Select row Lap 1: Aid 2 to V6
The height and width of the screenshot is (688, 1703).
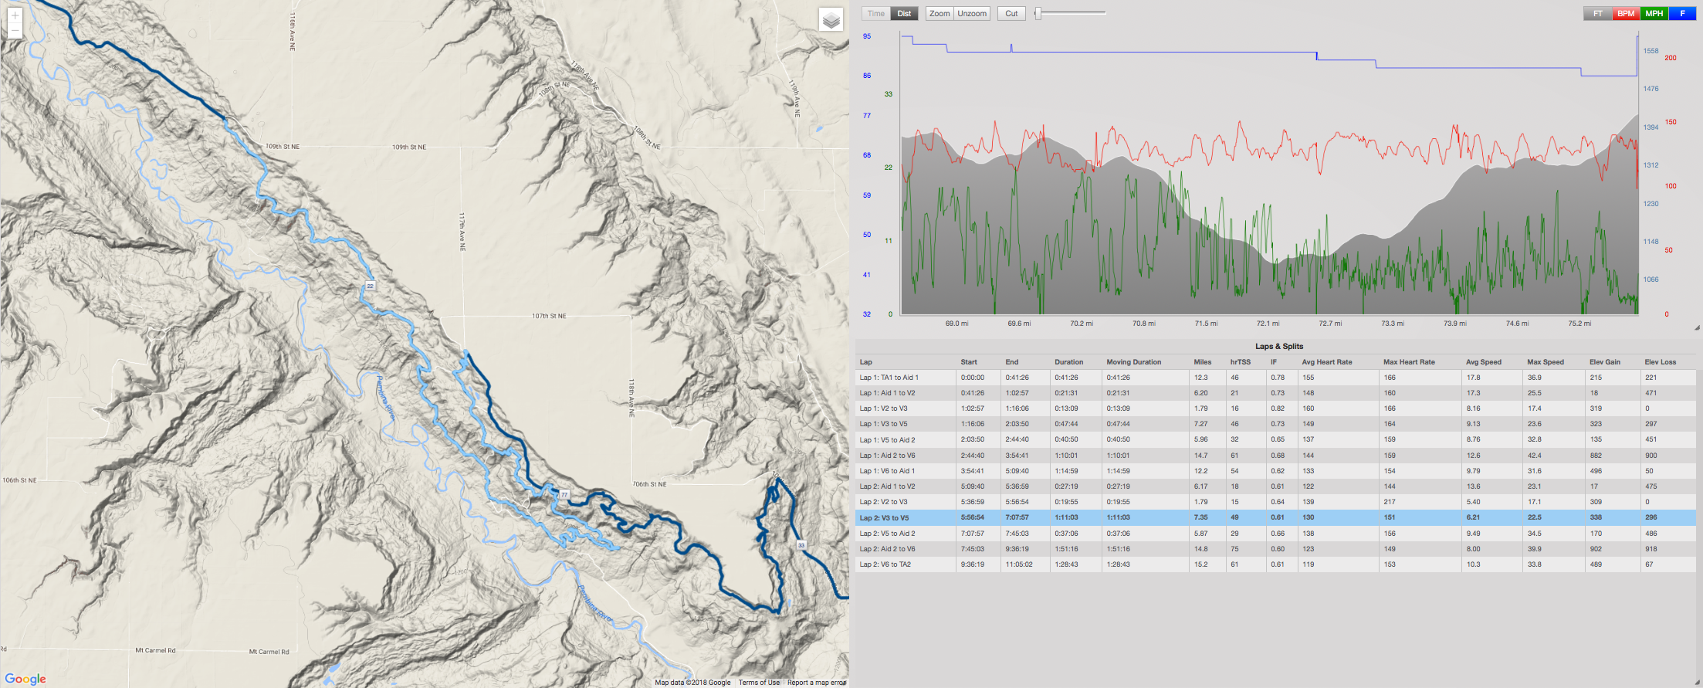[x=1275, y=456]
